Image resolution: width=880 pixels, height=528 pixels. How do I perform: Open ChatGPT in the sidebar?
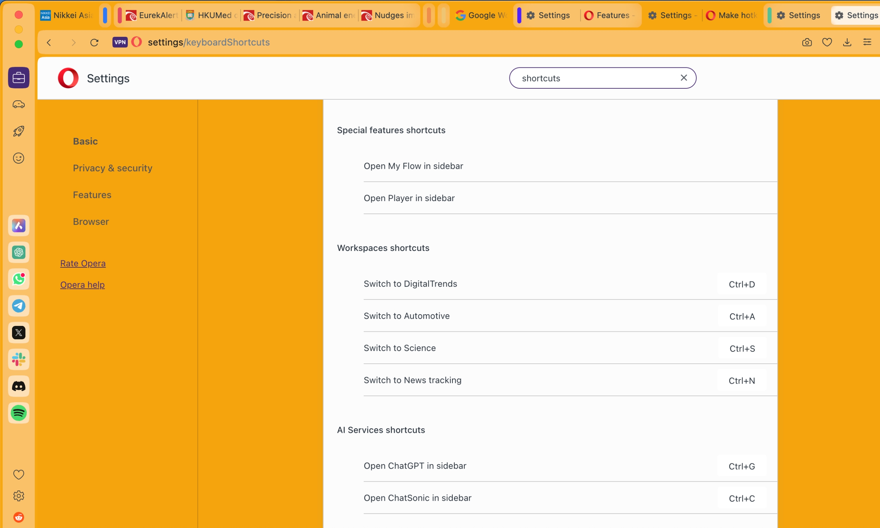[19, 253]
